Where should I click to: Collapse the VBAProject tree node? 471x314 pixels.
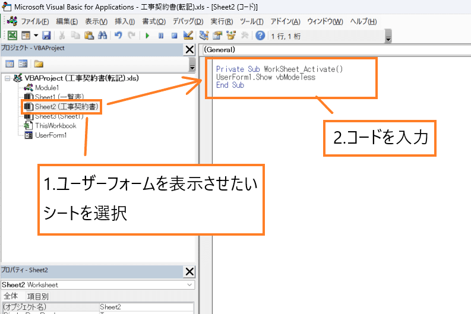click(8, 78)
